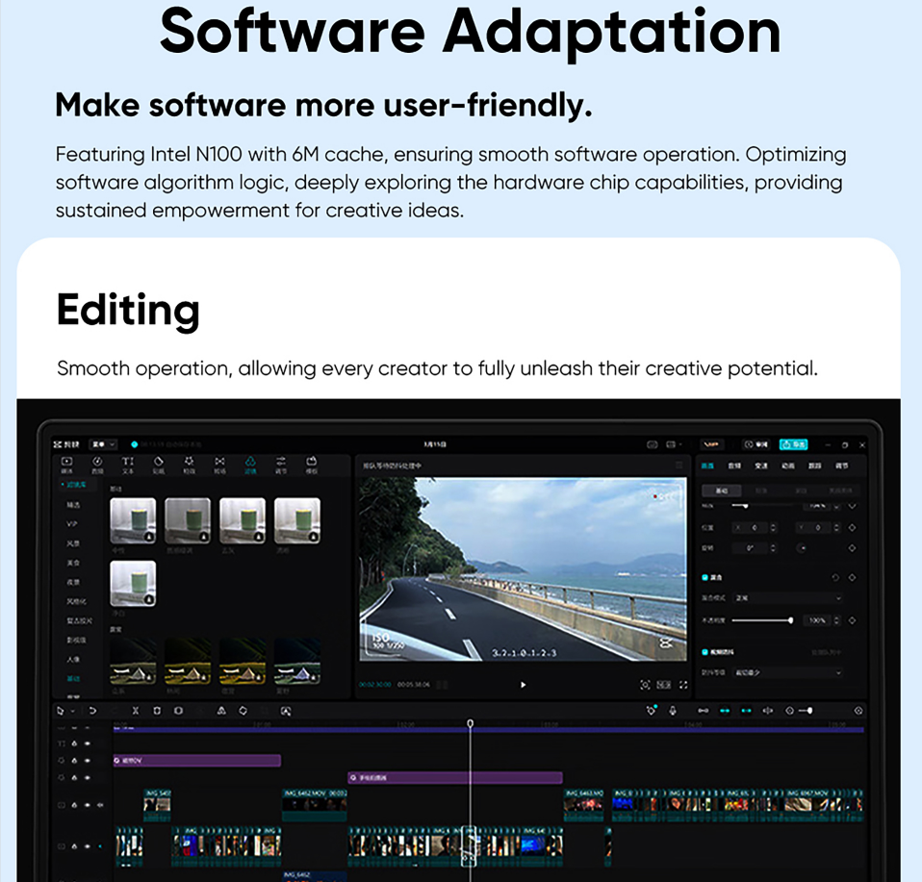Image resolution: width=922 pixels, height=882 pixels.
Task: Click the Split clip icon in timeline toolbar
Action: (x=136, y=711)
